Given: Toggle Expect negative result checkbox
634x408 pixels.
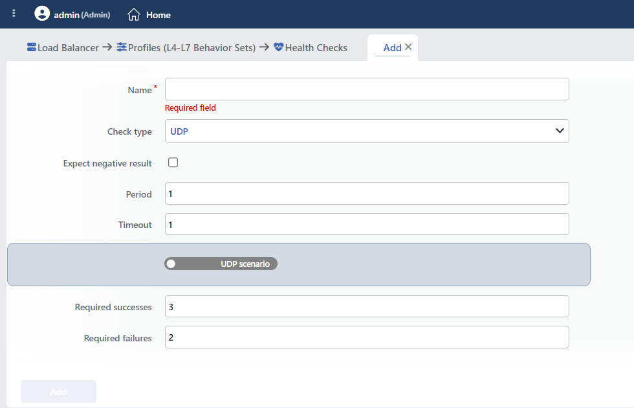Looking at the screenshot, I should (173, 163).
